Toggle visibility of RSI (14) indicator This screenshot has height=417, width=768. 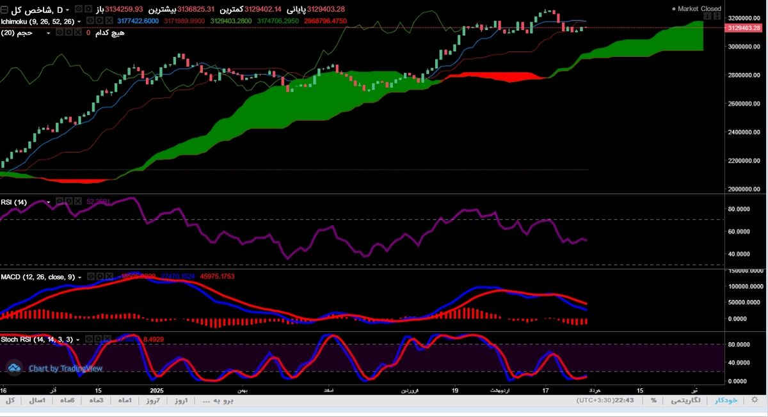(x=58, y=201)
